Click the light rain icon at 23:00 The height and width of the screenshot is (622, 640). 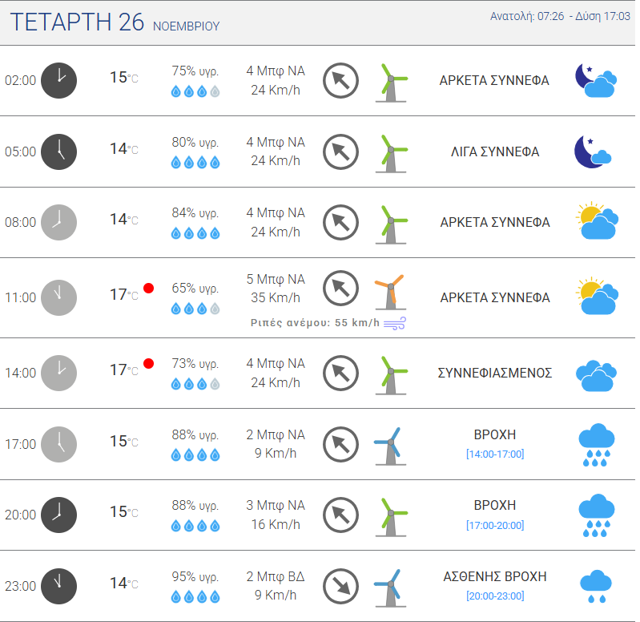[596, 586]
